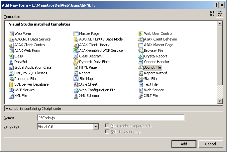Select the XSLT File template

[151, 96]
